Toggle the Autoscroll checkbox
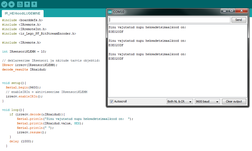This screenshot has width=252, height=151. pyautogui.click(x=112, y=101)
